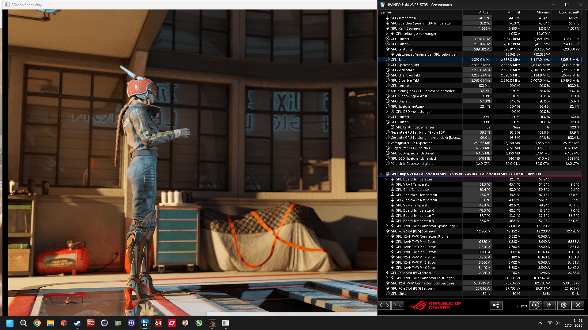The image size is (588, 330).
Task: Start logging with the document icon button
Action: [549, 305]
